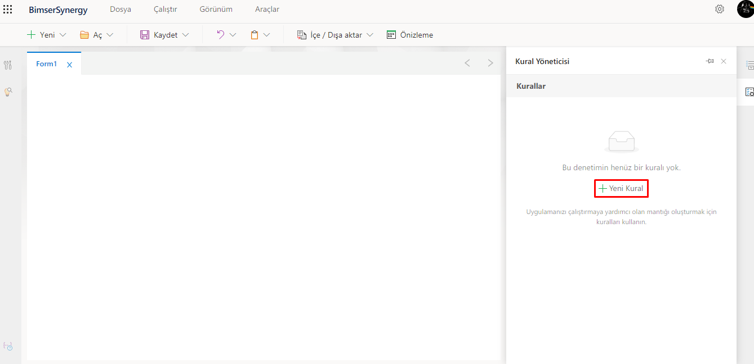The width and height of the screenshot is (754, 364).
Task: Click the lightbulb search icon in left sidebar
Action: 8,92
